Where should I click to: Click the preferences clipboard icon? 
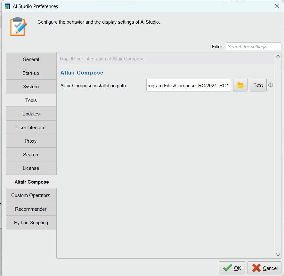click(x=18, y=27)
